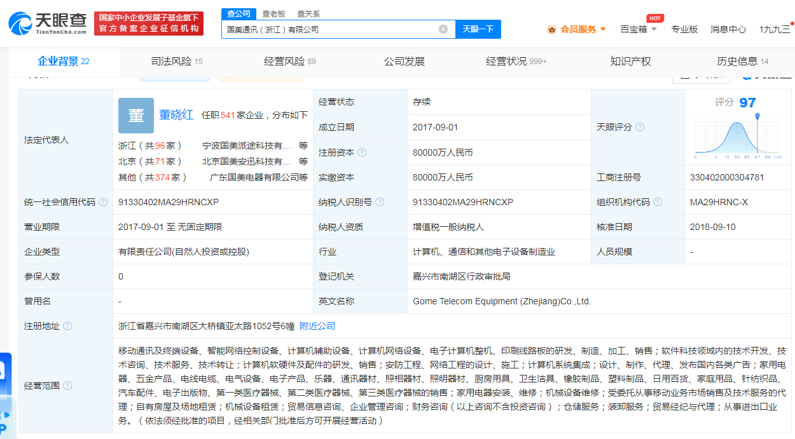This screenshot has width=795, height=439.
Task: Click the registration authority 嘉兴市南湖区行政审批局
Action: (x=462, y=276)
